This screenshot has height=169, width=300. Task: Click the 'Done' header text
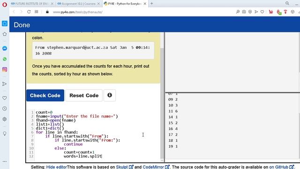[x=22, y=25]
